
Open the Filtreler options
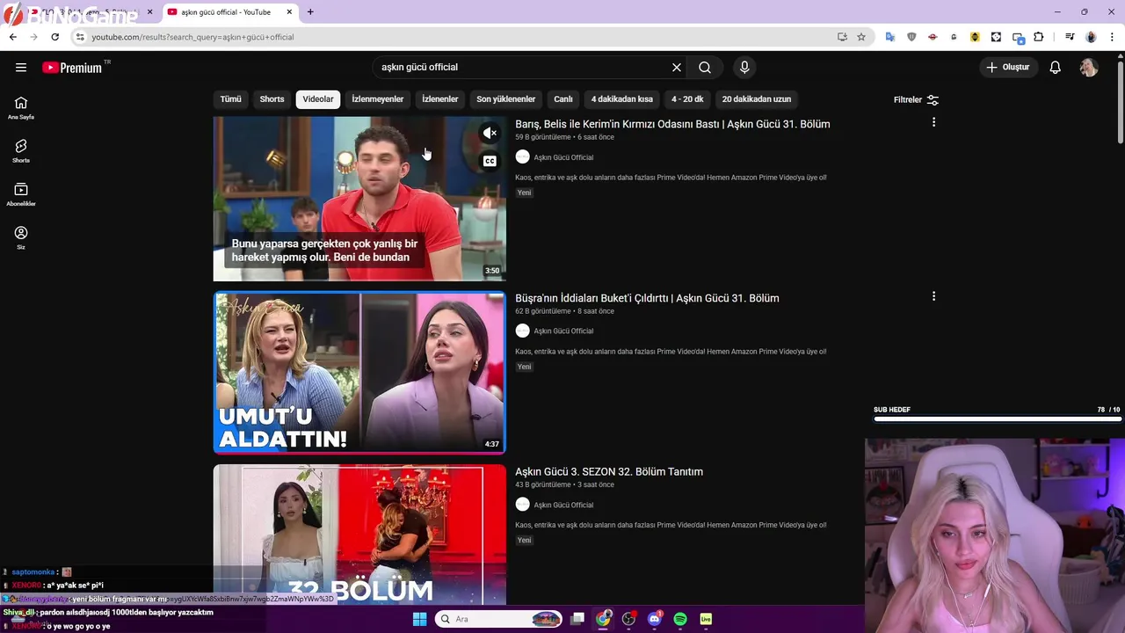click(916, 99)
